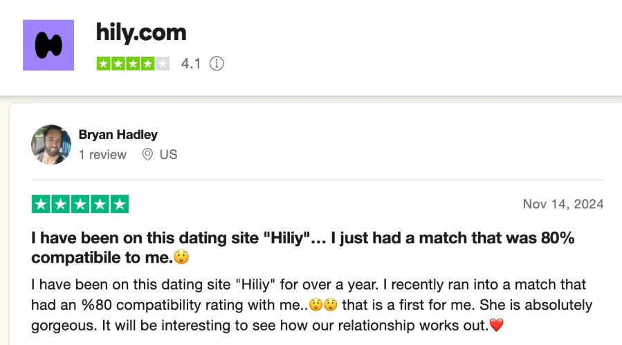Select the company's green star rating
The height and width of the screenshot is (345, 622).
point(133,64)
